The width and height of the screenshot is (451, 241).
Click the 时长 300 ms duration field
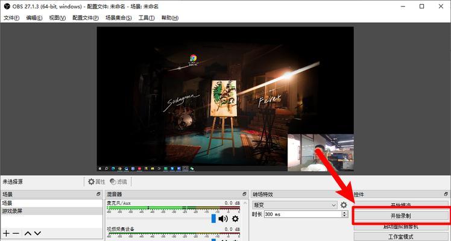pyautogui.click(x=303, y=214)
